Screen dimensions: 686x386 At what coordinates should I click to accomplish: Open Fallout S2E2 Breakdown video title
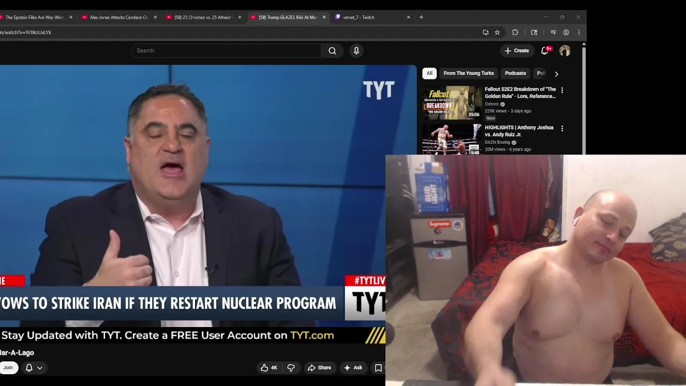click(520, 93)
